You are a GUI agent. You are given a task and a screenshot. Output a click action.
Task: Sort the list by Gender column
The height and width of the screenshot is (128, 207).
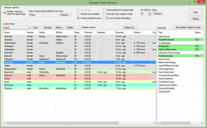tap(30, 32)
